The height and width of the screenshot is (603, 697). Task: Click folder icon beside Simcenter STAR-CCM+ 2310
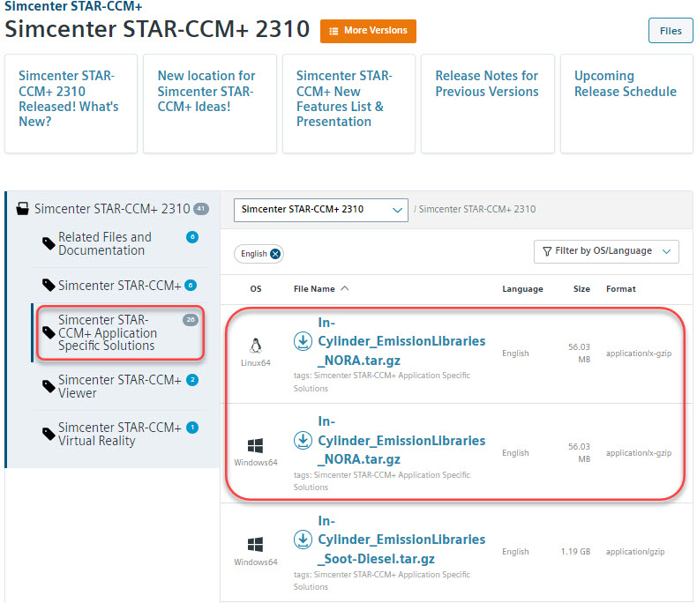click(24, 210)
